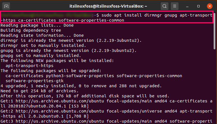Click the Get:2 us.archive.ubuntu.com URL
Viewport: 217px width, 124px height.
click(60, 111)
